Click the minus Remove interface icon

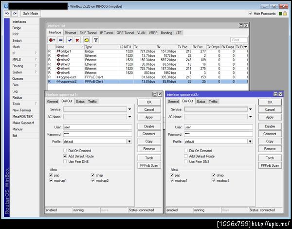click(60, 40)
